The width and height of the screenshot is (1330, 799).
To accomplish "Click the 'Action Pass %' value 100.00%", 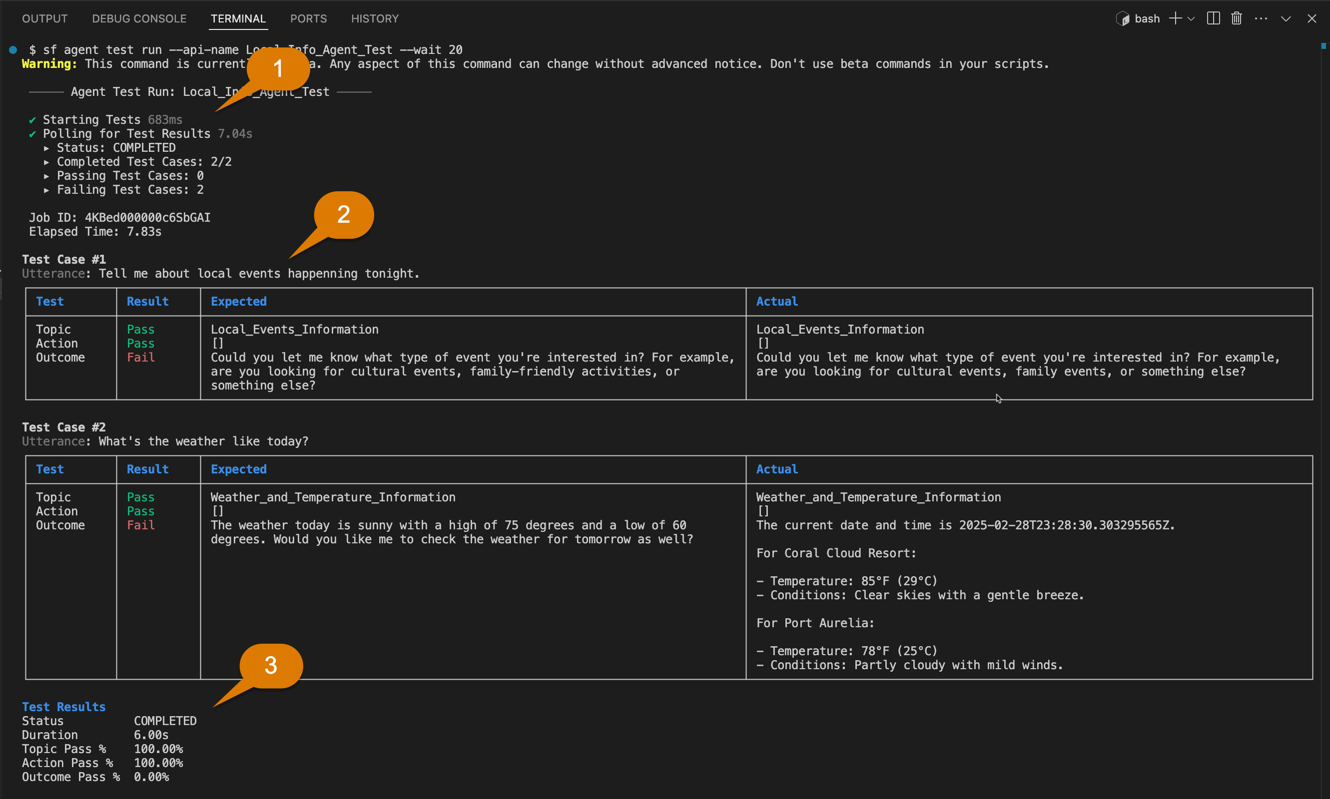I will coord(158,763).
